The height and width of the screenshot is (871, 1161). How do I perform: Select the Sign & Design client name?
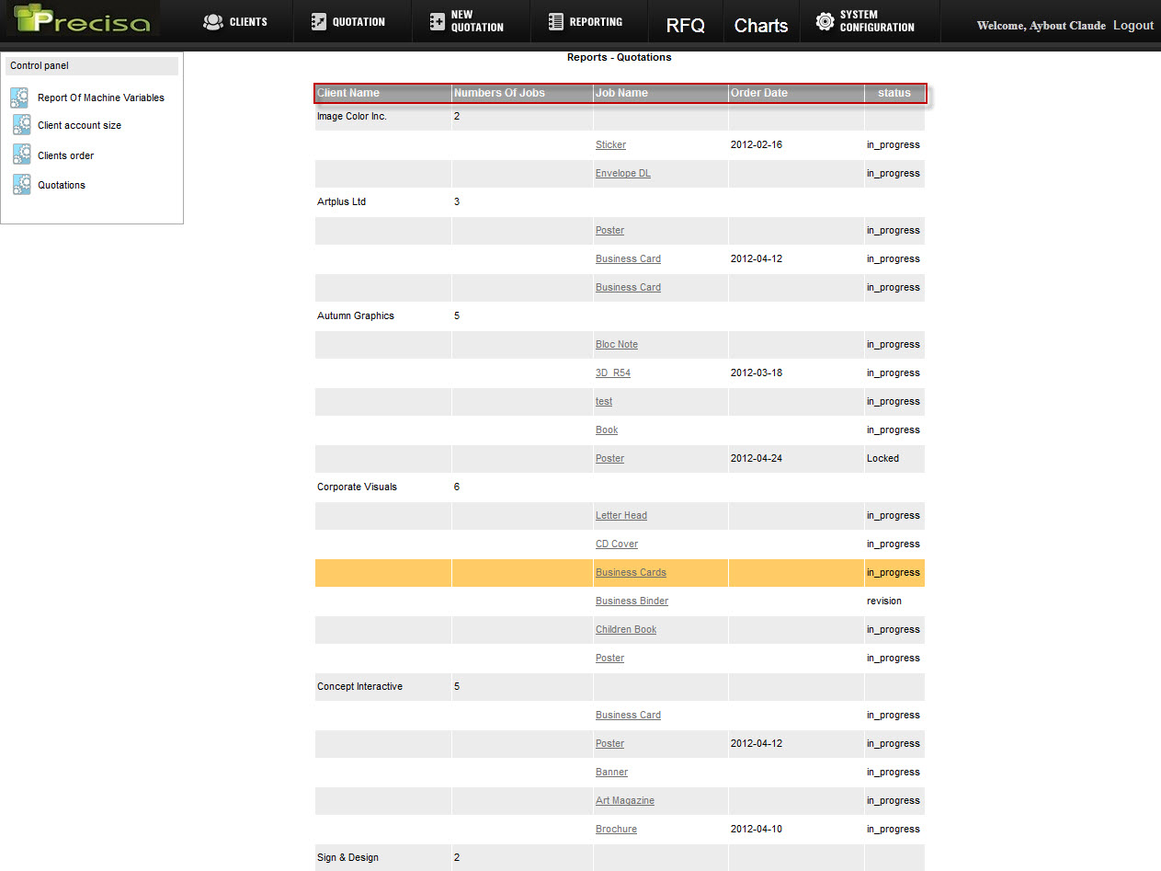(x=347, y=857)
